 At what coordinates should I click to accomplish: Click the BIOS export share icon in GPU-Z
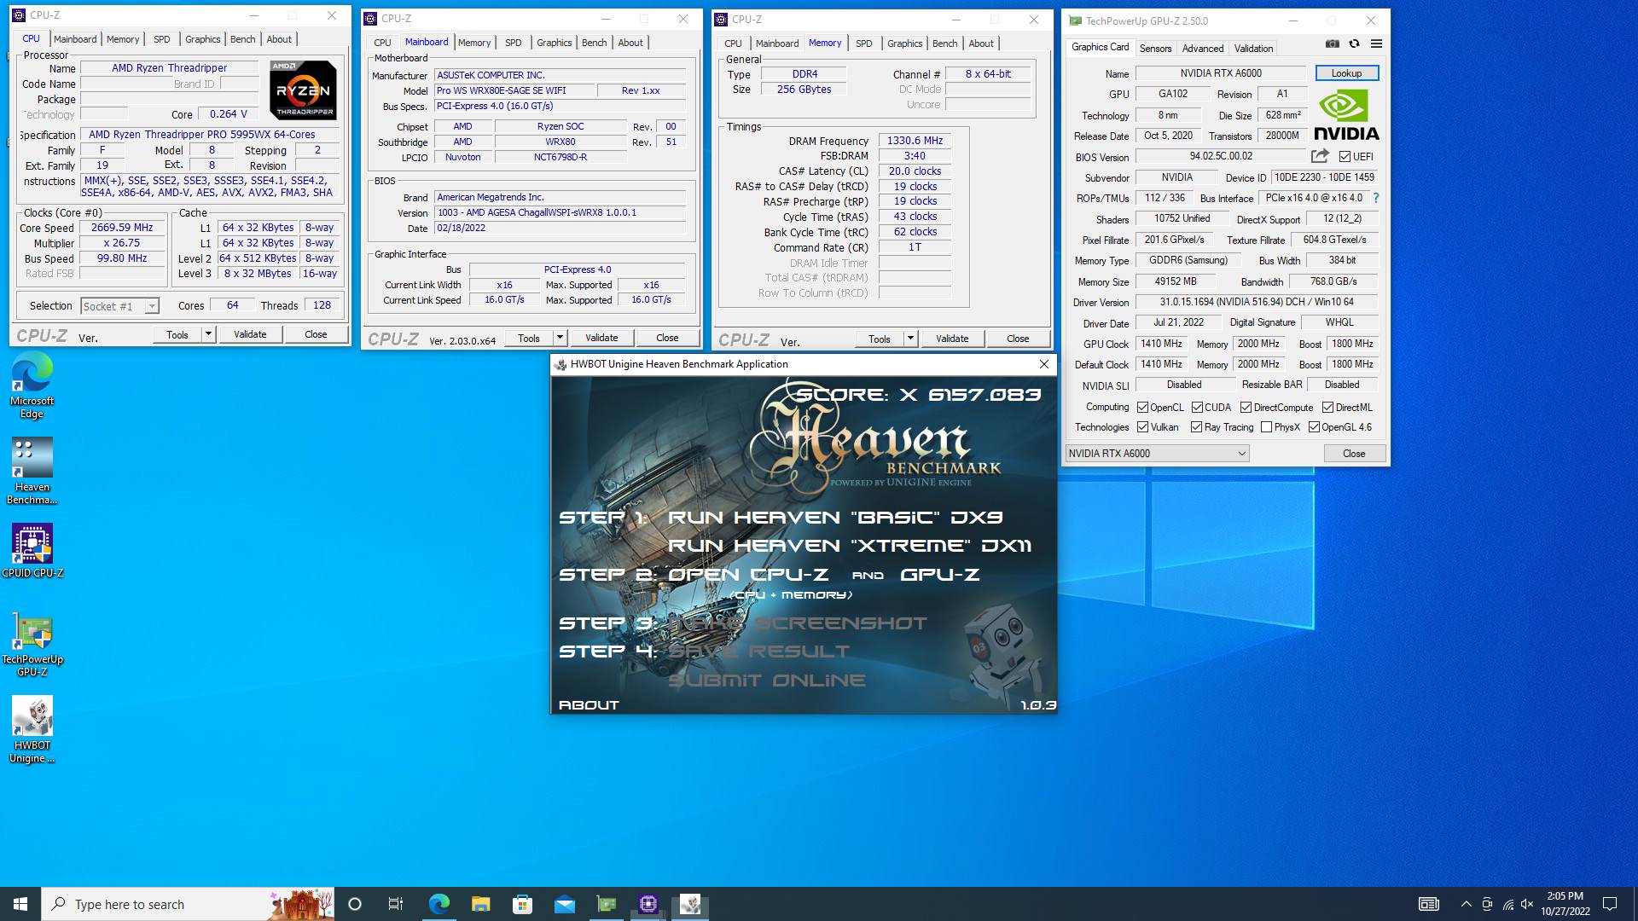pyautogui.click(x=1320, y=156)
